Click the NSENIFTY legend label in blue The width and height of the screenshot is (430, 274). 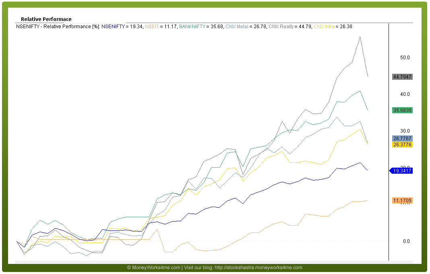pyautogui.click(x=113, y=27)
